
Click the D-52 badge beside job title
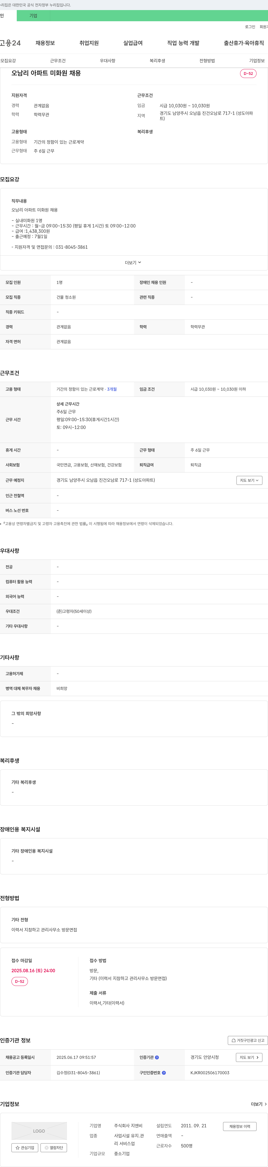pos(248,73)
